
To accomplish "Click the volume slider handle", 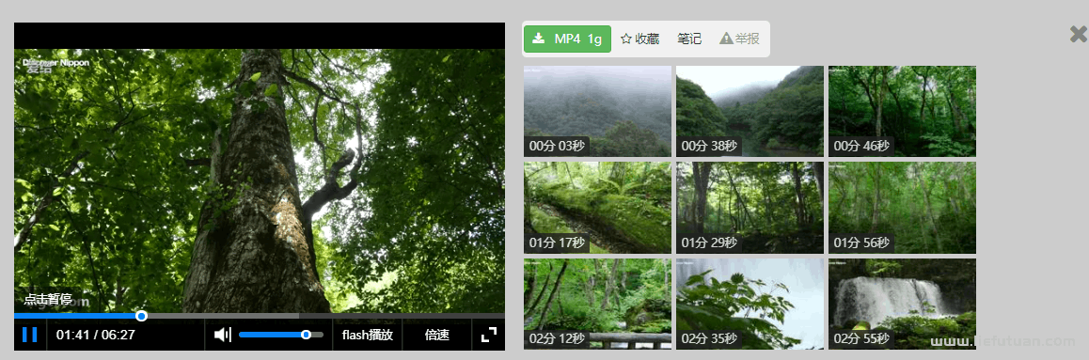I will [306, 335].
